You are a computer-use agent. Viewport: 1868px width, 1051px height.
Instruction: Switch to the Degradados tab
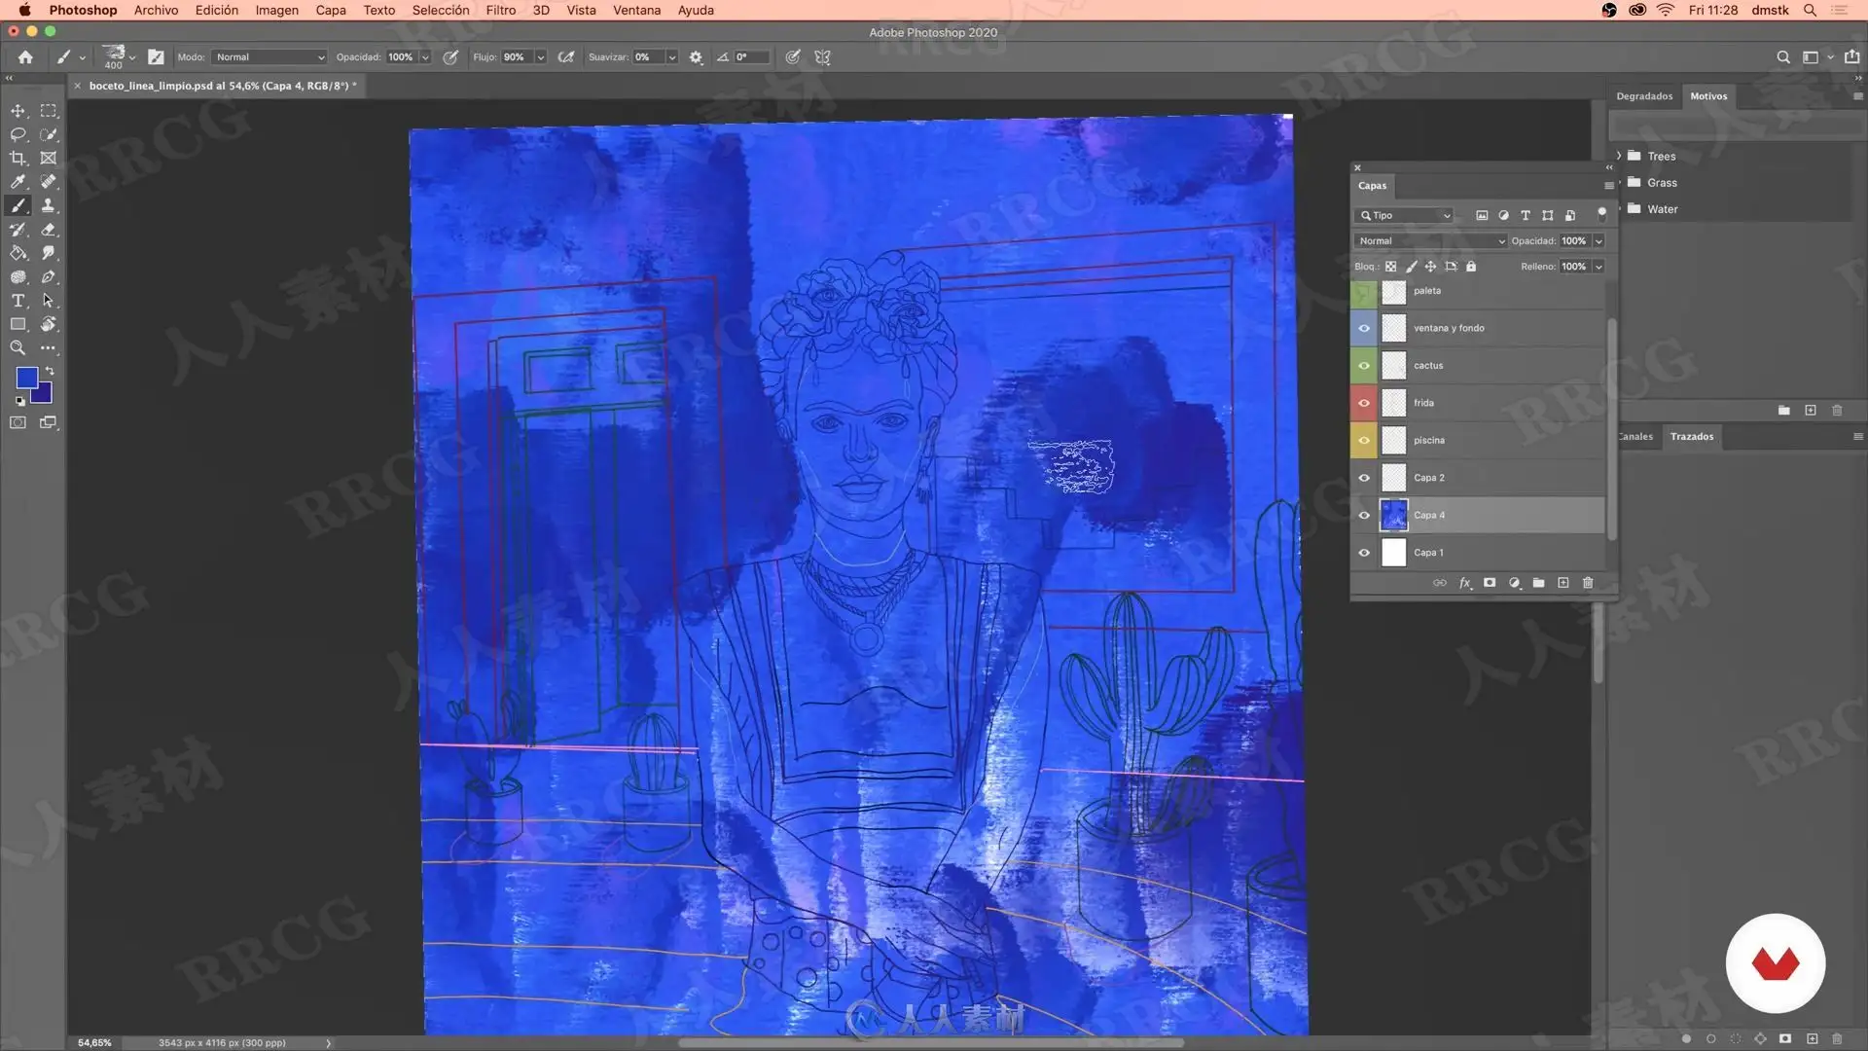pos(1644,96)
